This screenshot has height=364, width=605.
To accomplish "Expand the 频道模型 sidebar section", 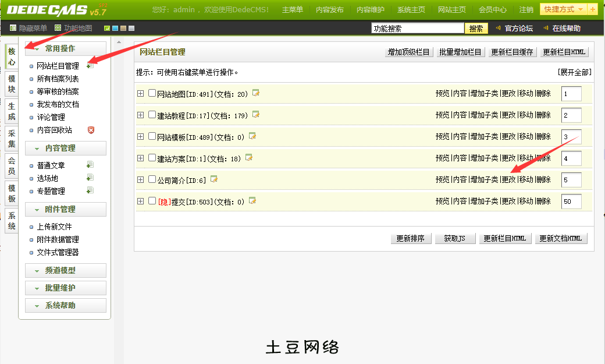I will point(66,271).
